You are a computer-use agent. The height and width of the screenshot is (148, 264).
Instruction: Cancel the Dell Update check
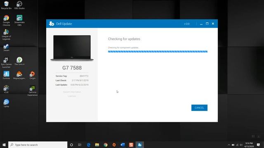199,108
